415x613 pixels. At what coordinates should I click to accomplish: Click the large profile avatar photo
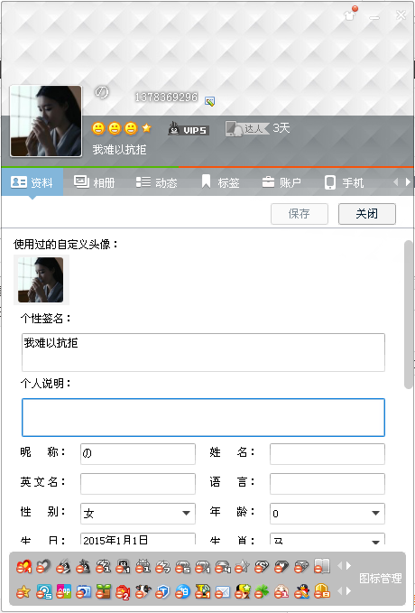click(x=46, y=121)
